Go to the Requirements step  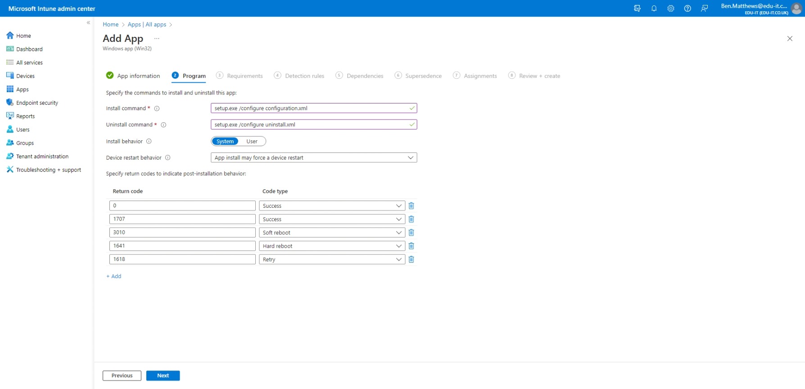click(240, 76)
